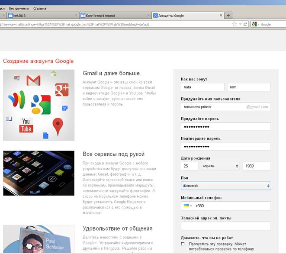This screenshot has width=286, height=254.
Task: Click the Удовольствие от общения heading
Action: (118, 228)
